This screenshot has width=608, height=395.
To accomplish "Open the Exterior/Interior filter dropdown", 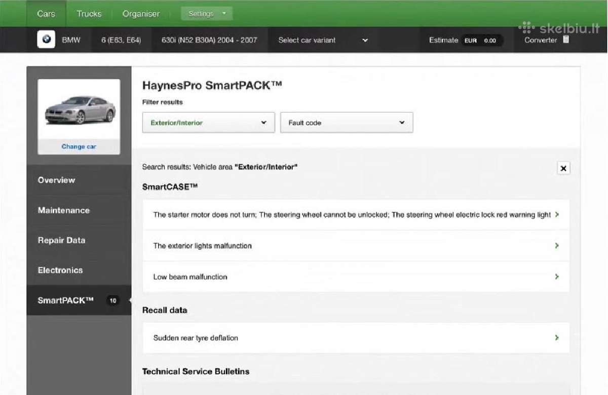I will point(209,123).
